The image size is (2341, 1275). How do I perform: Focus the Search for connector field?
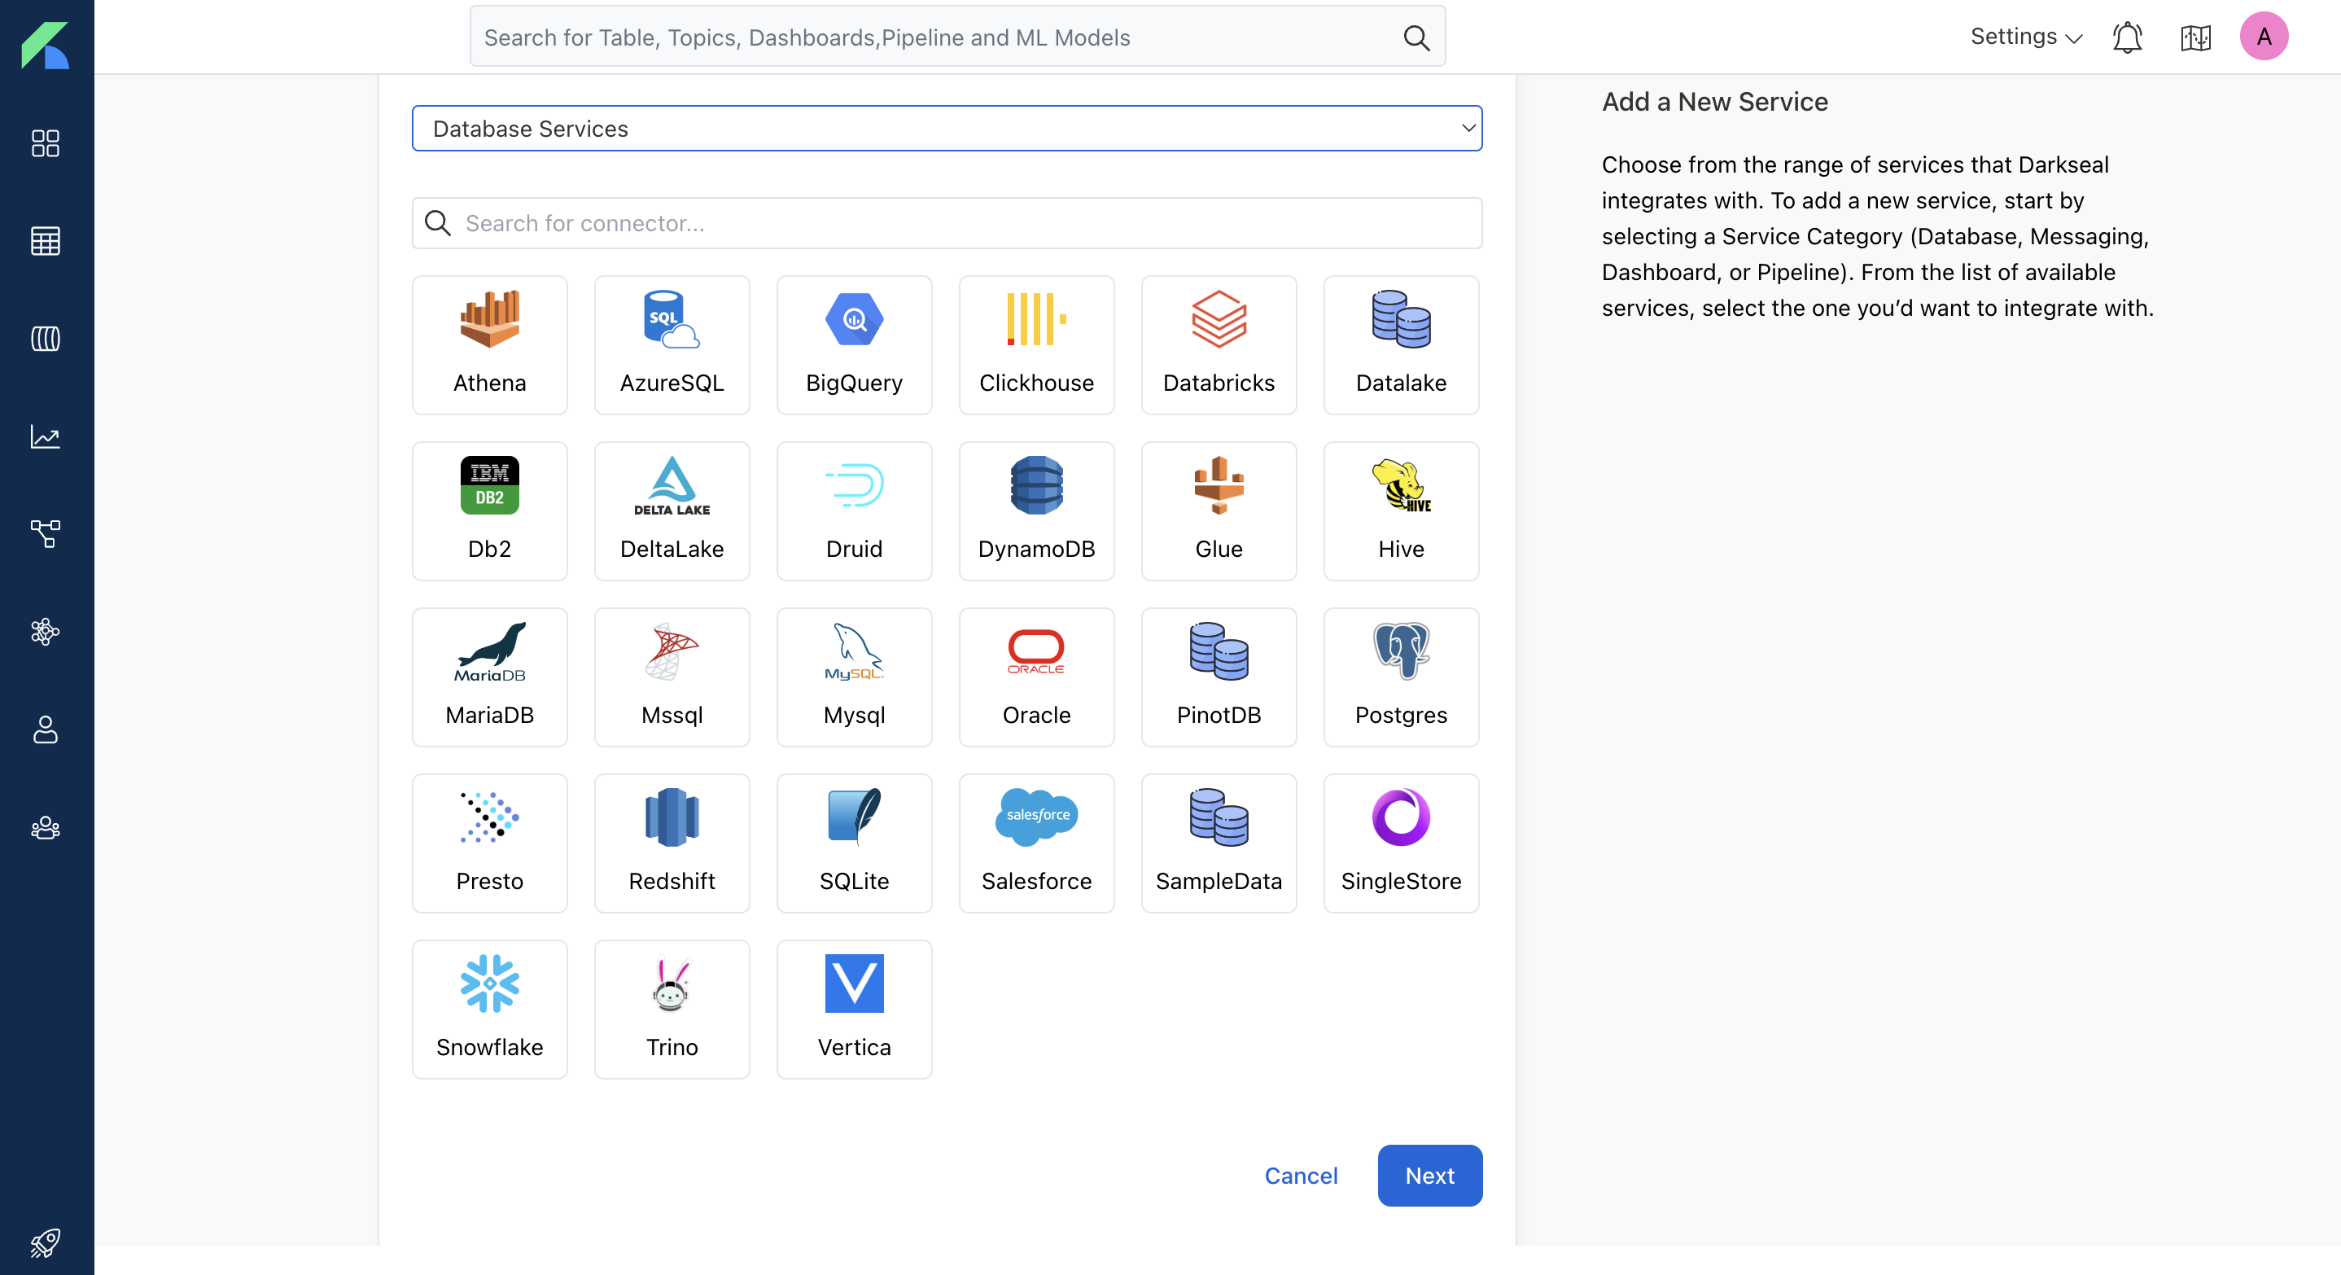click(946, 224)
